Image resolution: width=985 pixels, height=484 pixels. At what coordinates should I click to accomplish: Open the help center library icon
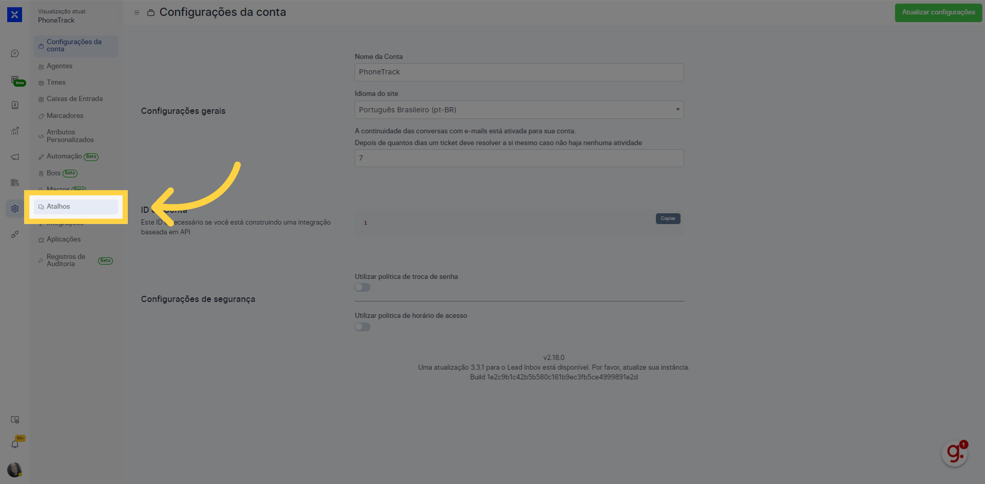pos(15,183)
